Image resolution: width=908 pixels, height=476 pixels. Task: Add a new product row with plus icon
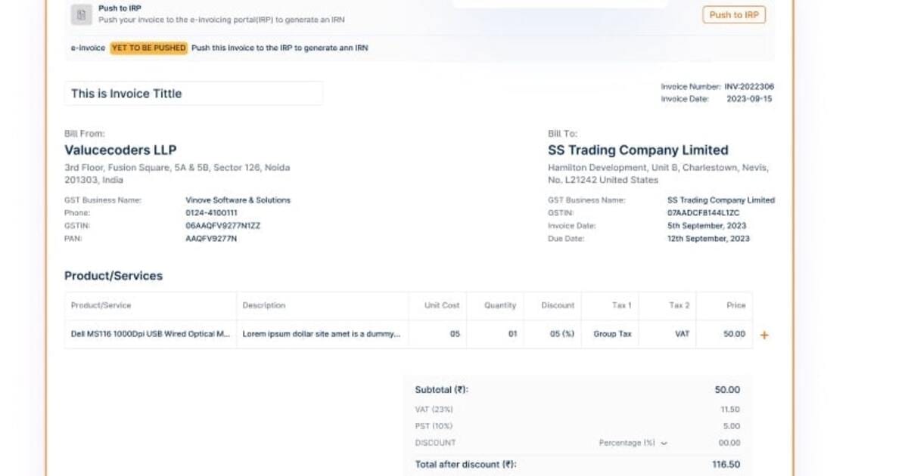coord(764,335)
